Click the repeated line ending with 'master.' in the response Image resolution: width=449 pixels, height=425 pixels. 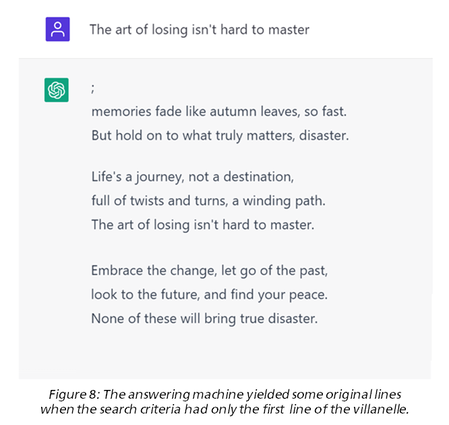(203, 225)
